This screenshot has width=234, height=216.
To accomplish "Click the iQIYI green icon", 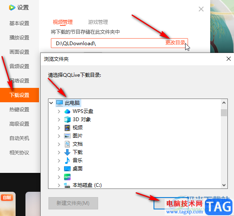I will point(67,177).
